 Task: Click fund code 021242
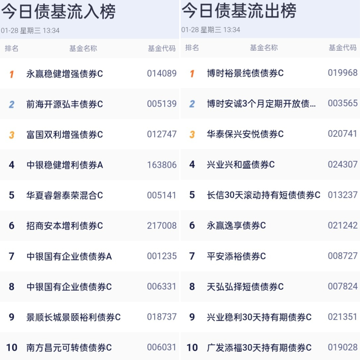(x=343, y=226)
